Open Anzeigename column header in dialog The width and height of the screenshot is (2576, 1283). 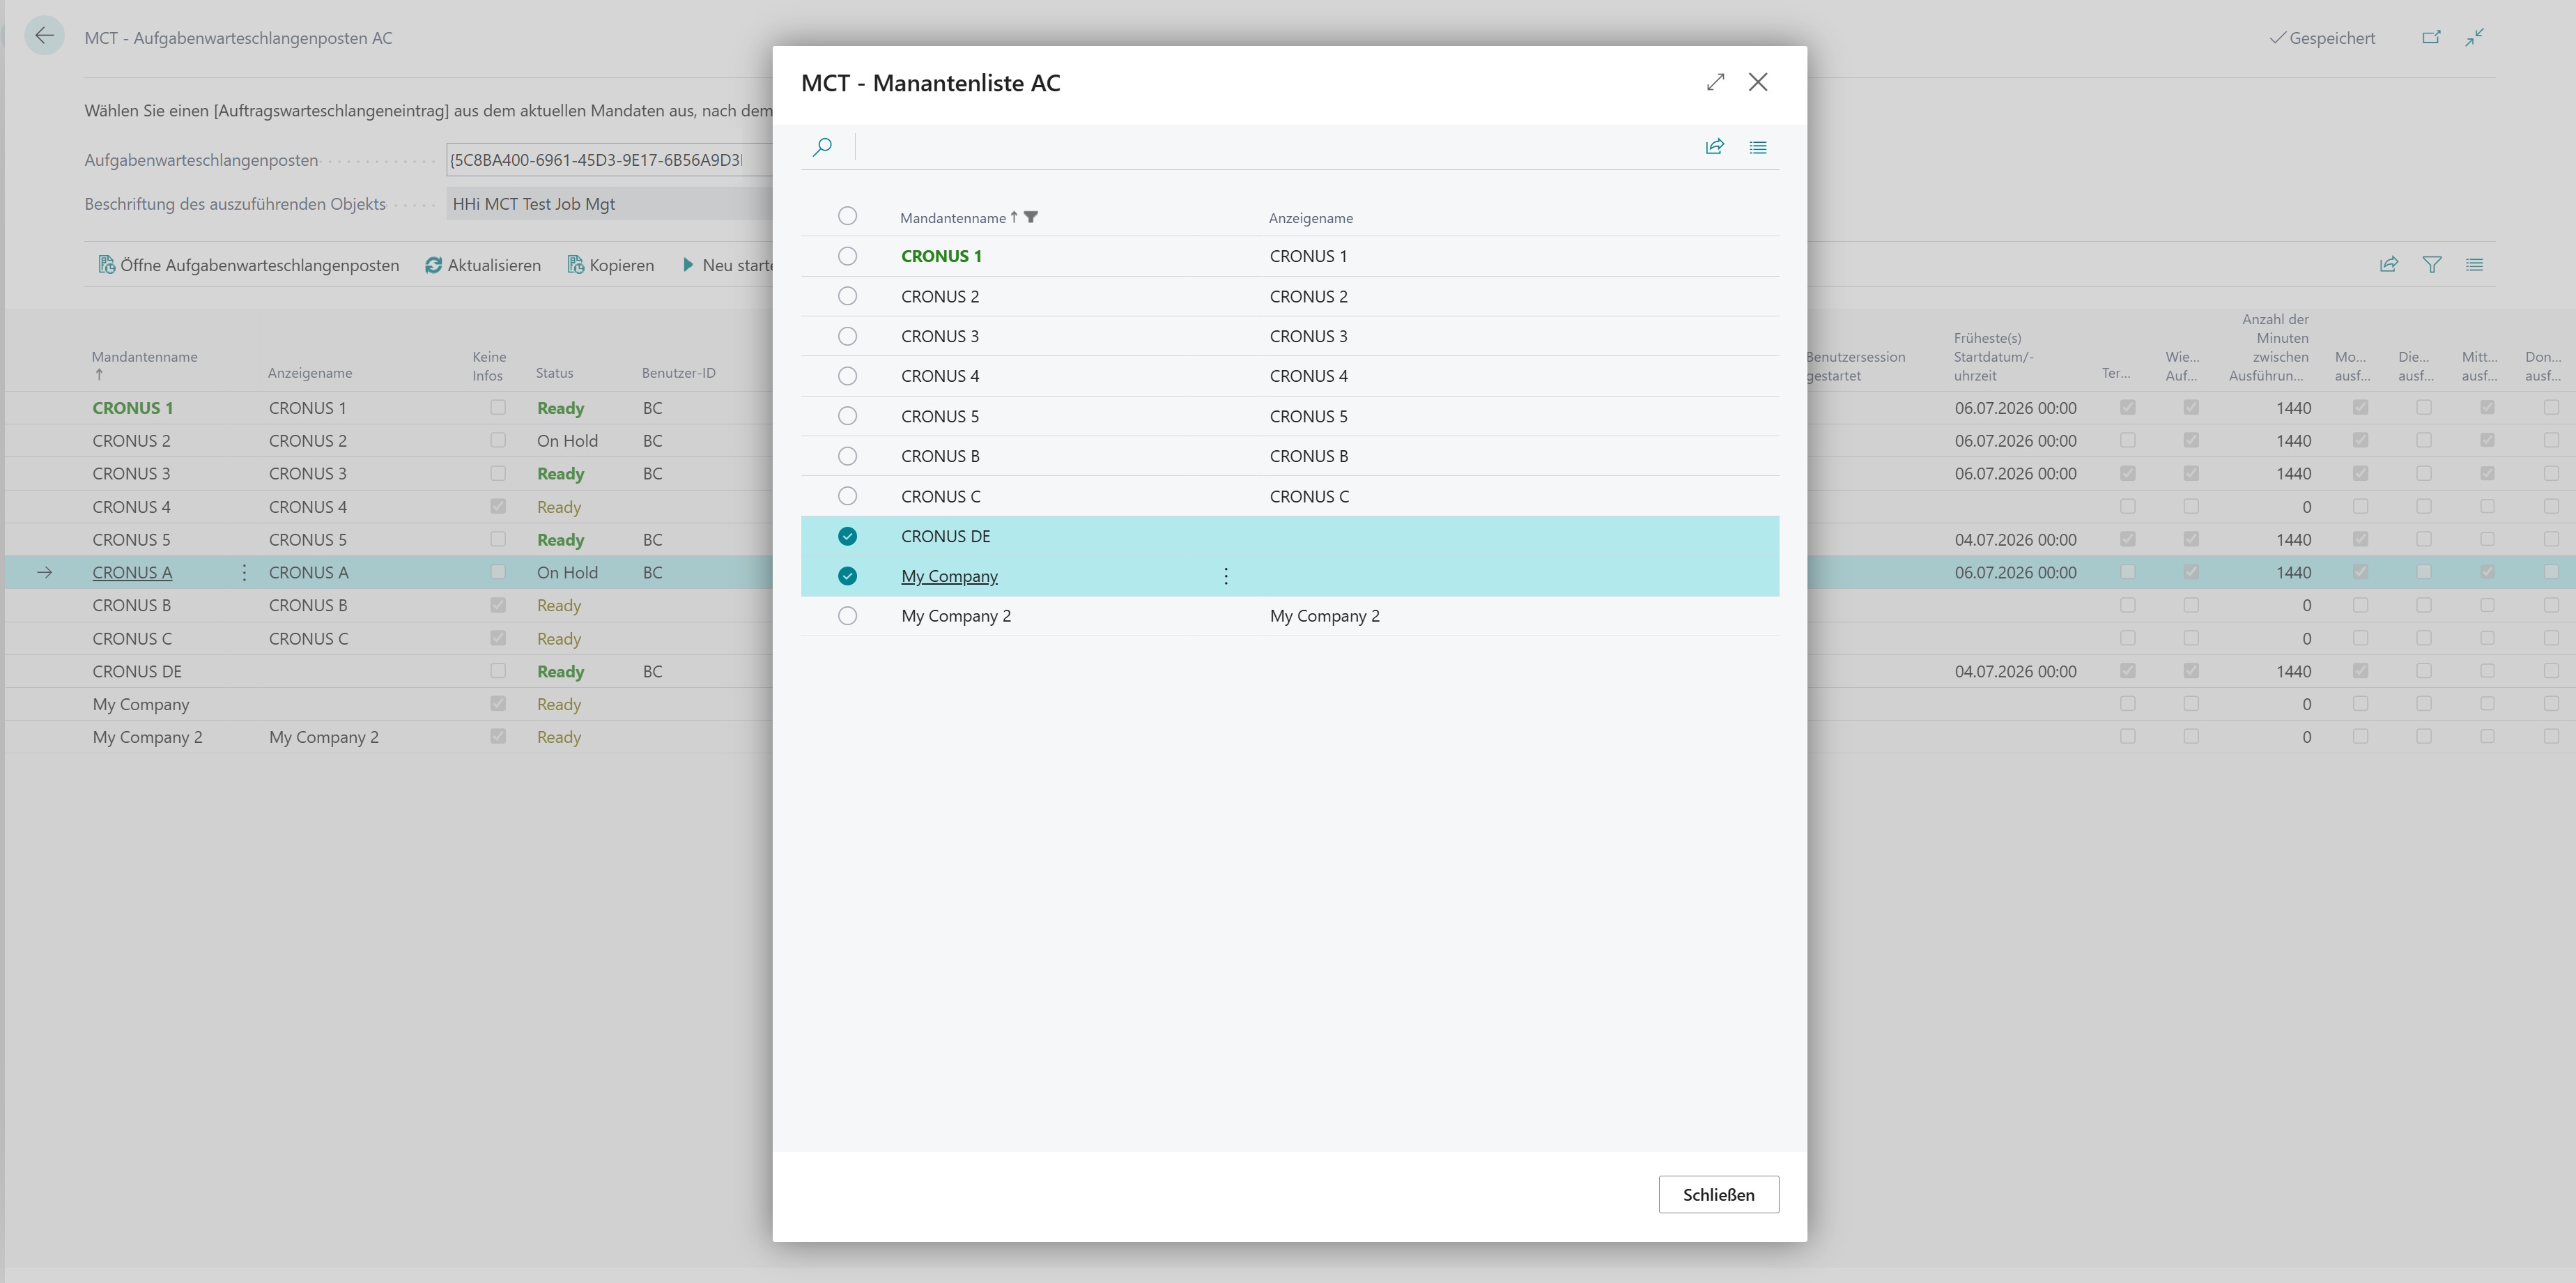coord(1310,218)
